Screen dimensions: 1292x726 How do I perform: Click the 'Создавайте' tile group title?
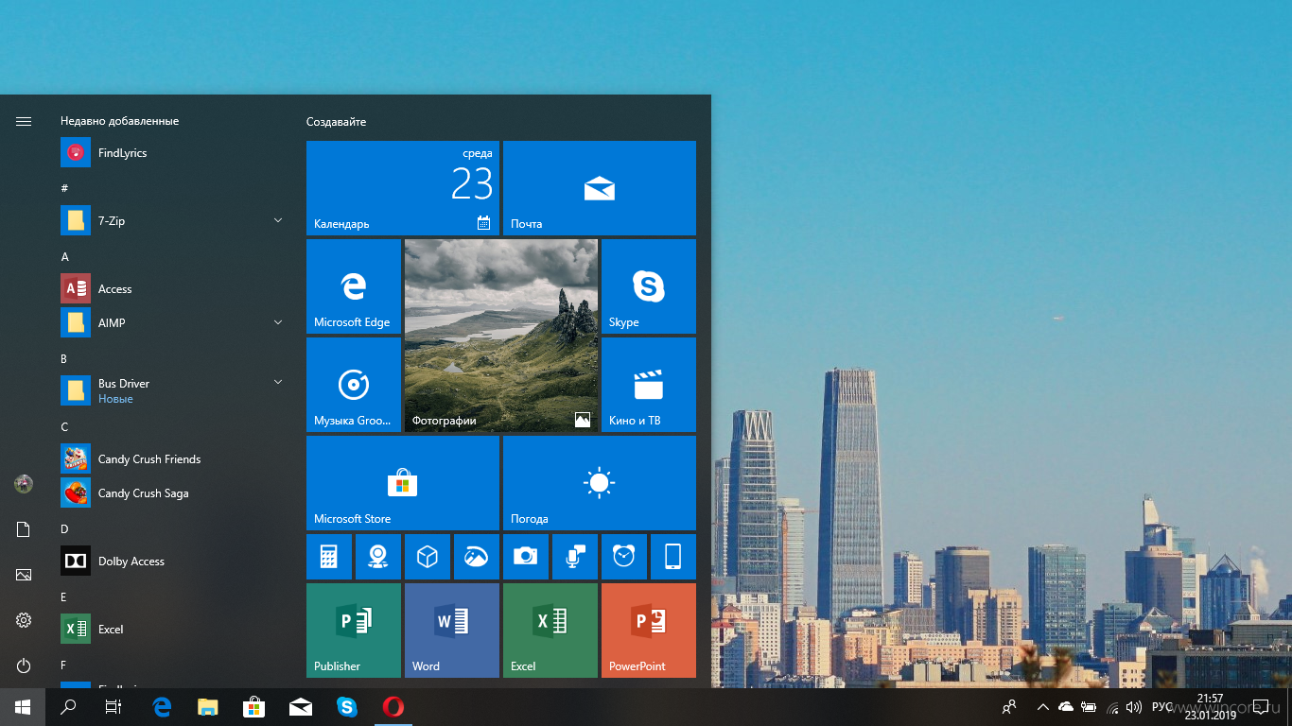[336, 122]
